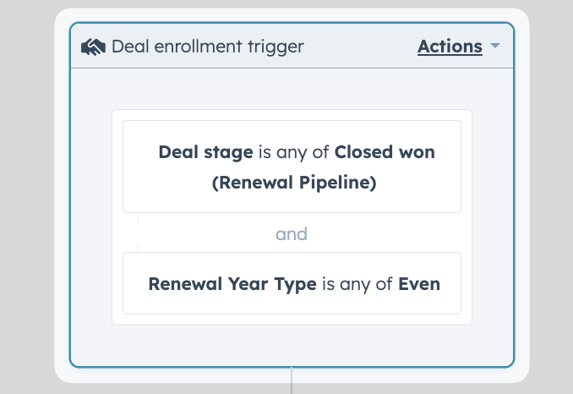Click the Renewal Year Type property name
Screen dimensions: 573x394
coord(232,284)
